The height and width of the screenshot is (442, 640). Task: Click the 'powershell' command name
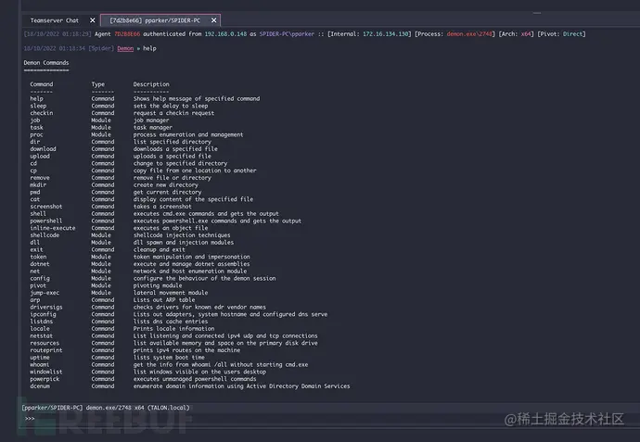pos(46,221)
